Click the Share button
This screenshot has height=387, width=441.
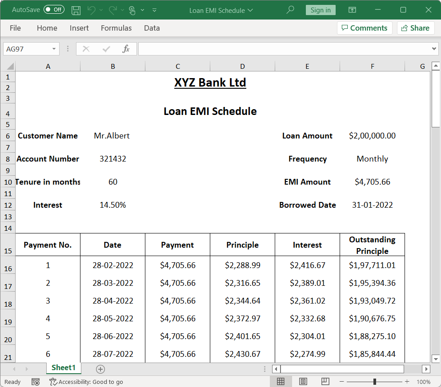415,28
